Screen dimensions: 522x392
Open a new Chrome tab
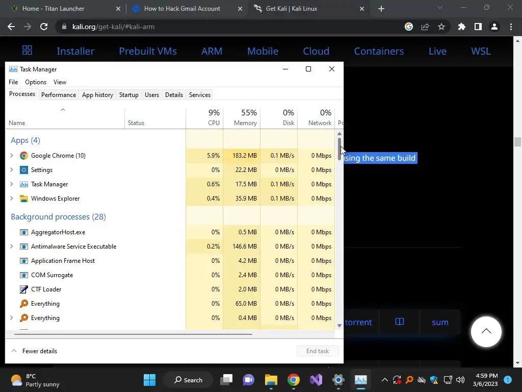coord(381,9)
